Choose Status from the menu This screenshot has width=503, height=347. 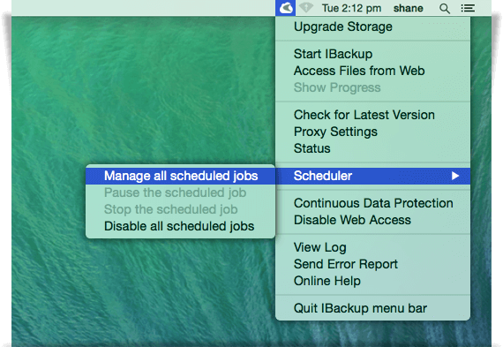pos(372,148)
